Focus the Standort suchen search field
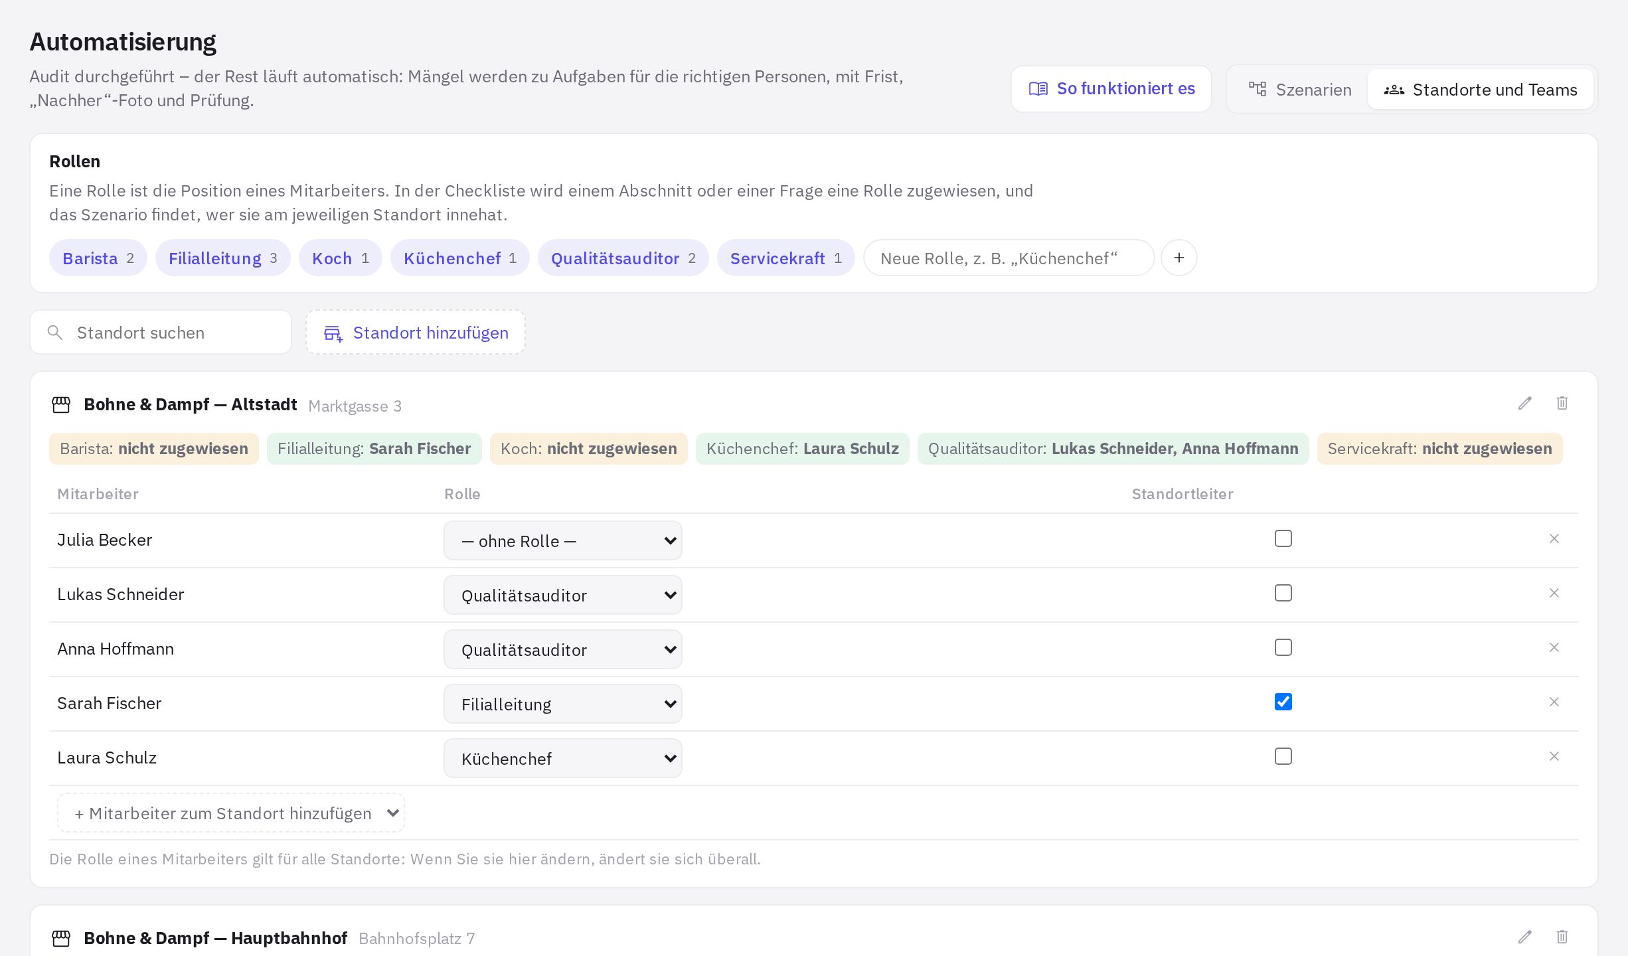The width and height of the screenshot is (1628, 956). click(161, 332)
